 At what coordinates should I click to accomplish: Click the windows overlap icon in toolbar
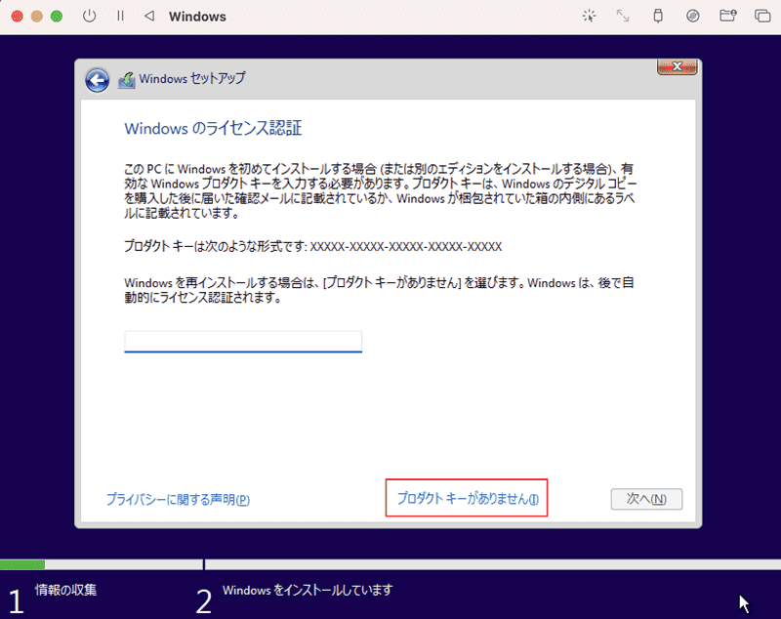[x=762, y=16]
